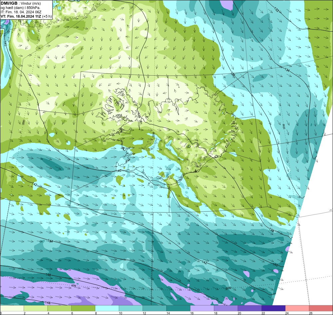
Task: Select the '134' contour label
Action: coord(287,70)
